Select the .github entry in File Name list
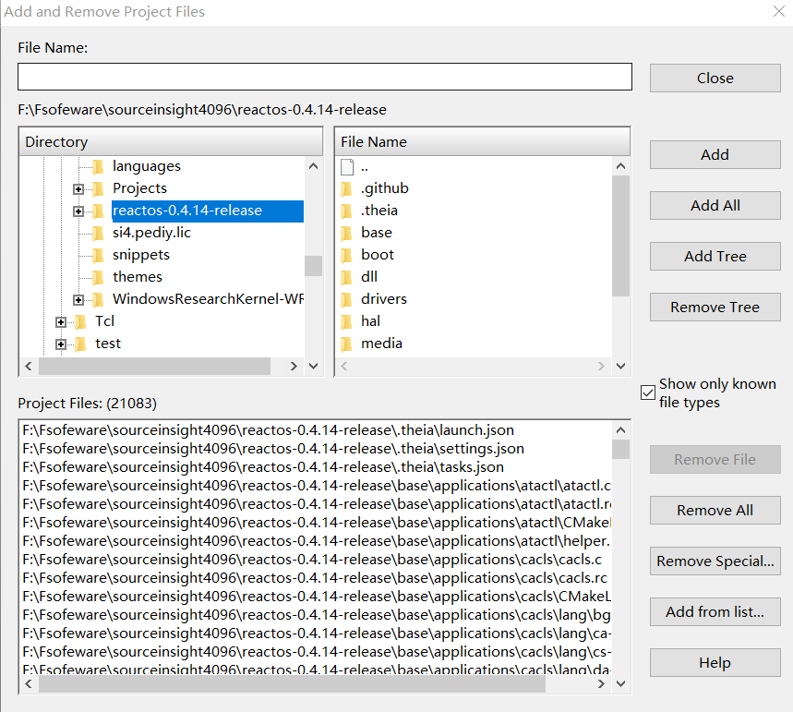793x712 pixels. click(384, 188)
